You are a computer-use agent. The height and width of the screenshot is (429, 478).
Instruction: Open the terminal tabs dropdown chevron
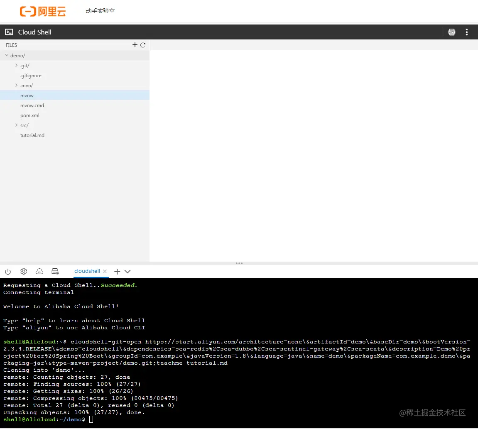pyautogui.click(x=127, y=271)
